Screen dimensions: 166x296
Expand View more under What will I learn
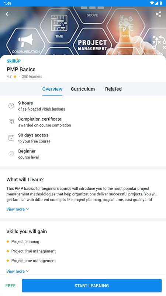coord(17,209)
